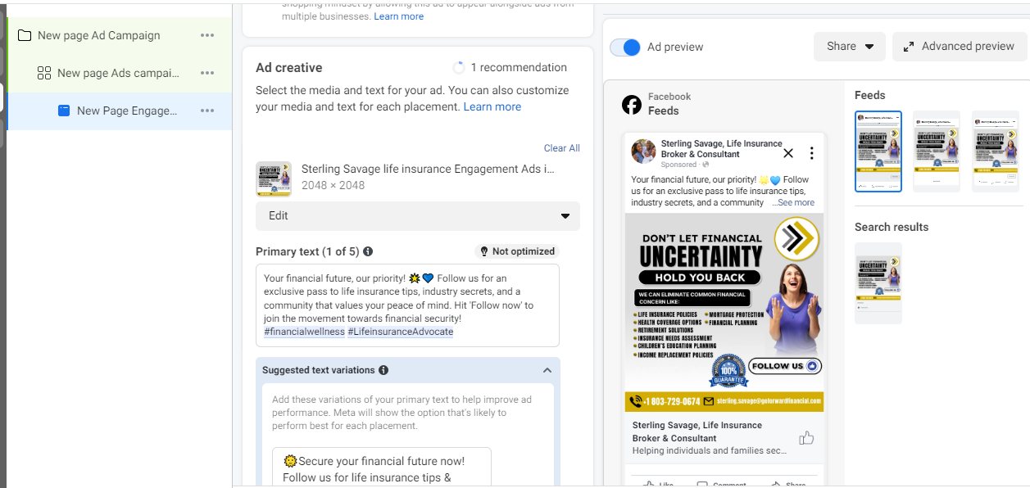The image size is (1030, 488).
Task: Click the Clear All link
Action: tap(562, 148)
